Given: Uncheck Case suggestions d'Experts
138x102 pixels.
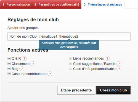Looking at the screenshot, I should 70,64.
